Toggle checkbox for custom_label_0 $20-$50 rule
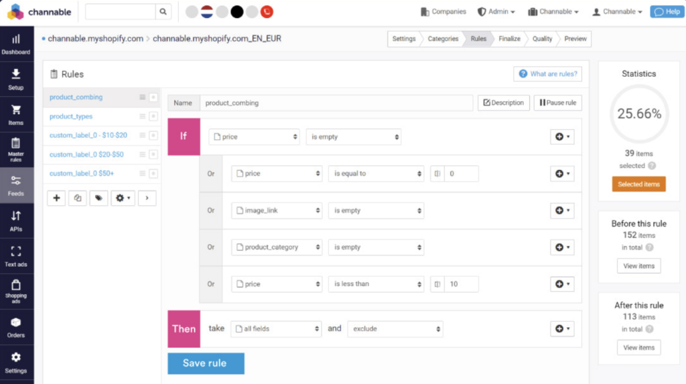This screenshot has width=686, height=384. click(153, 155)
